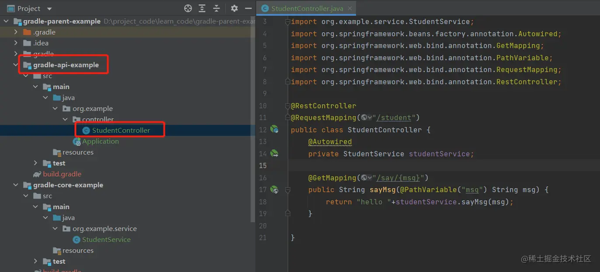The width and height of the screenshot is (600, 272).
Task: Select StudentController class in tree
Action: click(121, 130)
